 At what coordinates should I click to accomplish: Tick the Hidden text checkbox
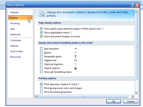[x=41, y=60]
